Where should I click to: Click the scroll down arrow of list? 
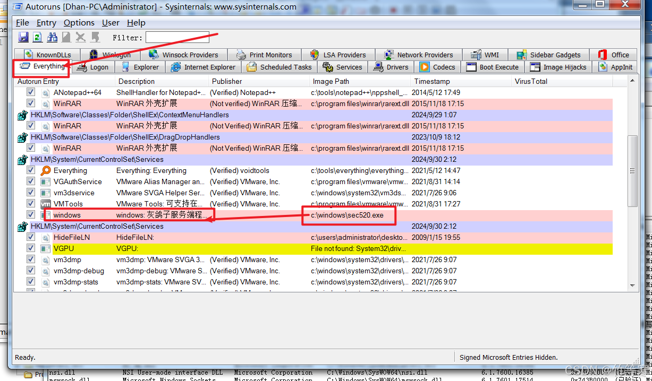pos(632,286)
